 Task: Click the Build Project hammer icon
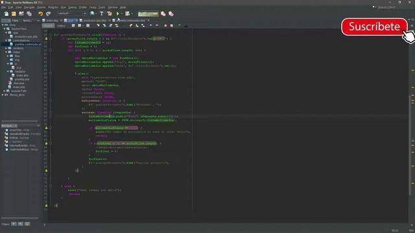(102, 14)
